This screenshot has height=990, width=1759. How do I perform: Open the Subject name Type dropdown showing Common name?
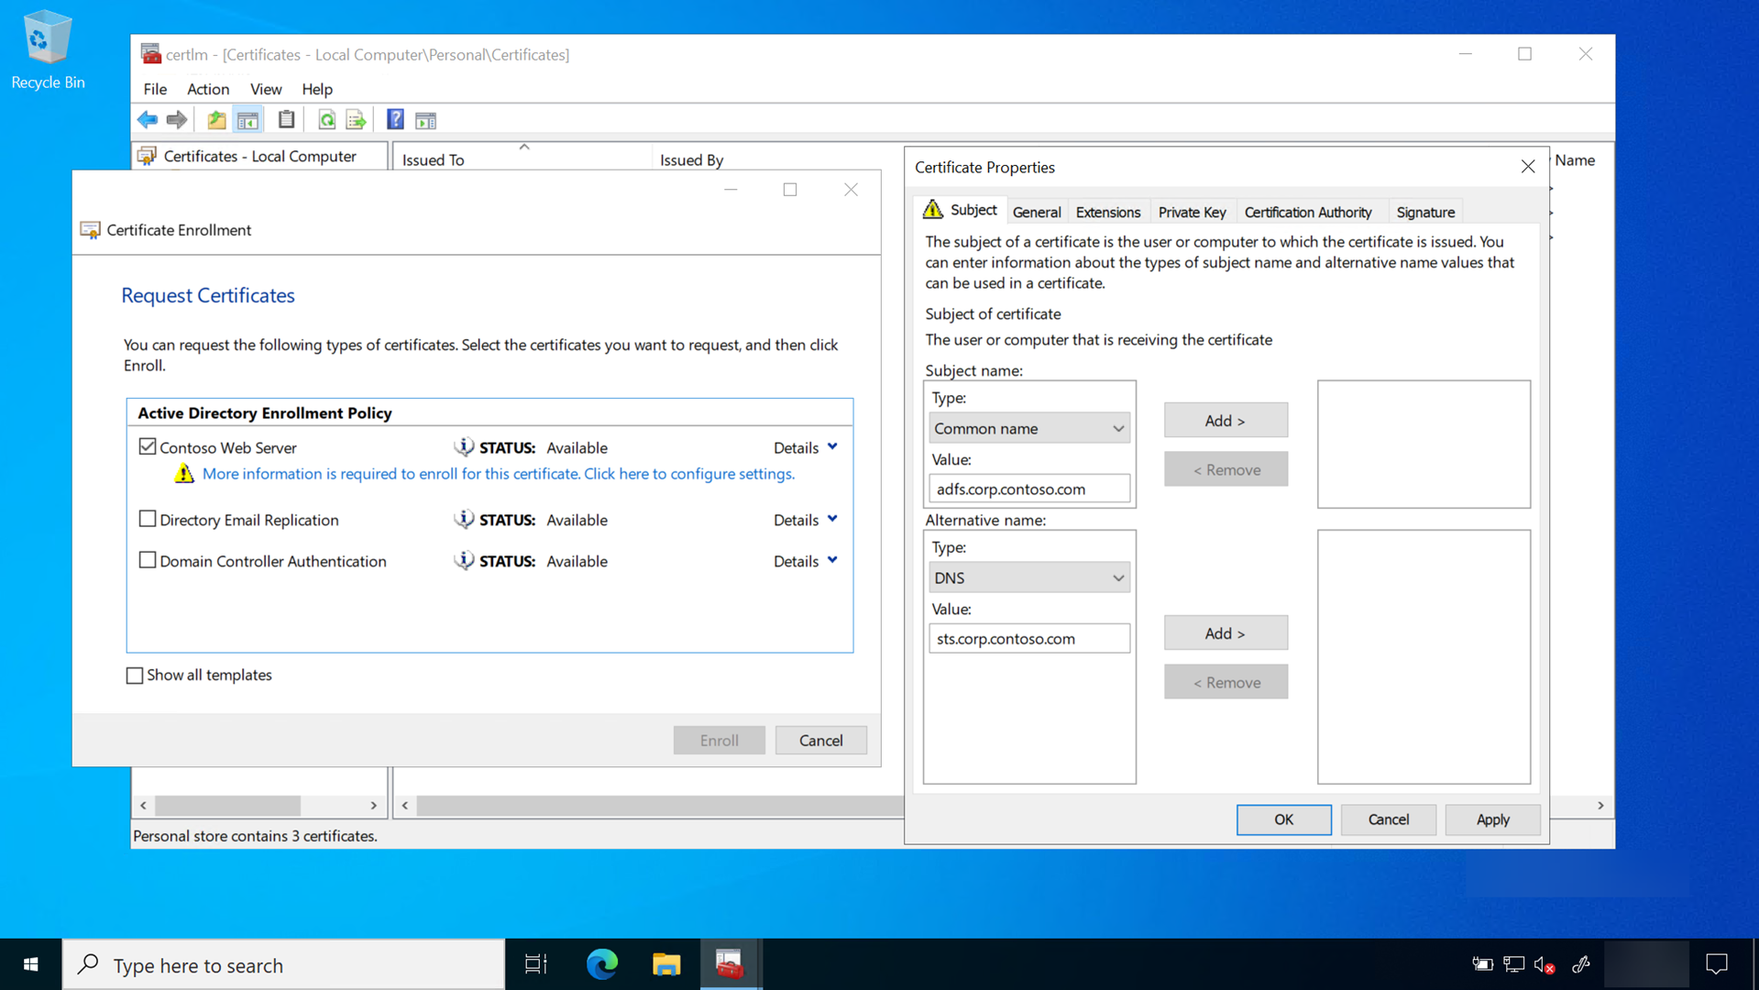pyautogui.click(x=1028, y=428)
